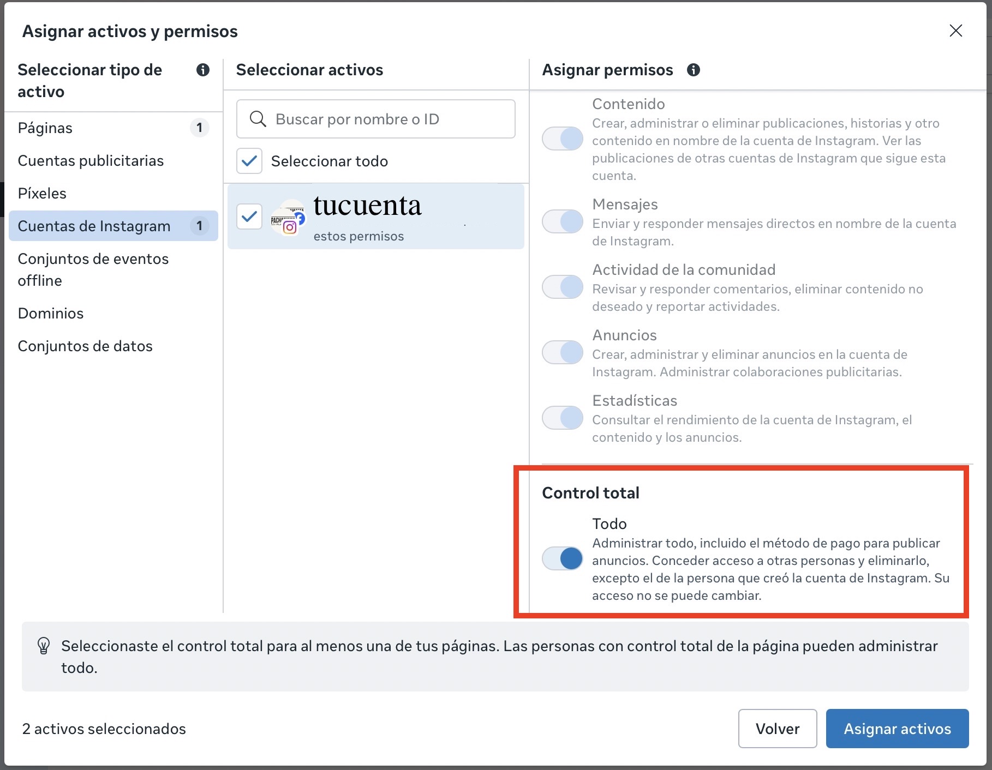The width and height of the screenshot is (992, 770).
Task: Click info icon beside Seleccionar tipo de activo
Action: [x=202, y=70]
